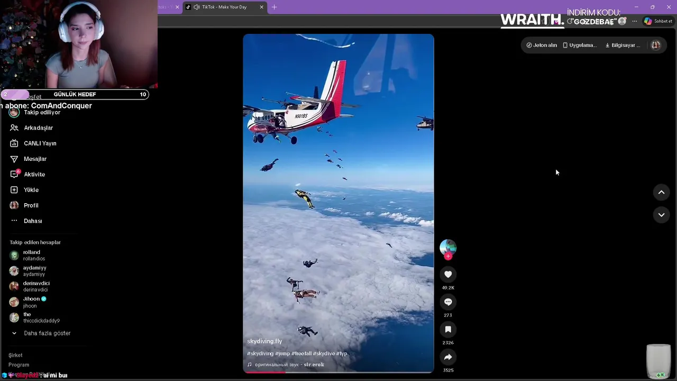Close the partially hidden first browser tab
The width and height of the screenshot is (677, 381).
coord(177,7)
